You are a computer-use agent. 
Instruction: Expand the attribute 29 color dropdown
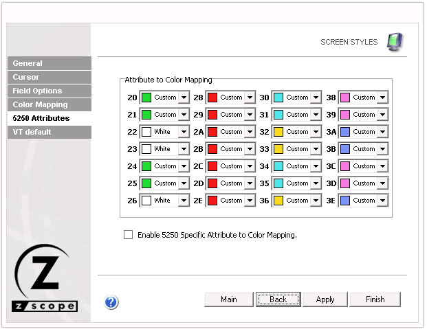click(x=250, y=114)
